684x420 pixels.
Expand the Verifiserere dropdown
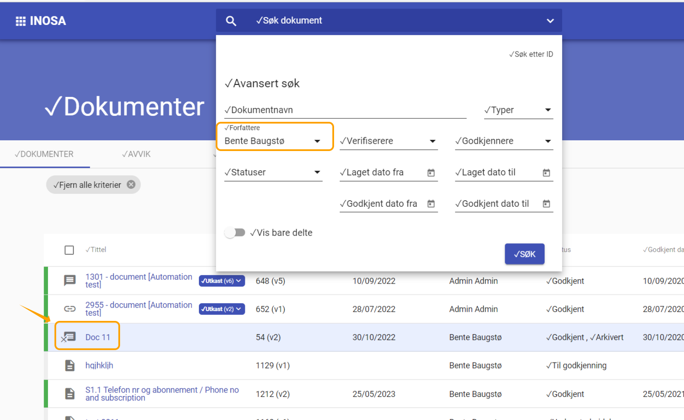[x=389, y=141]
